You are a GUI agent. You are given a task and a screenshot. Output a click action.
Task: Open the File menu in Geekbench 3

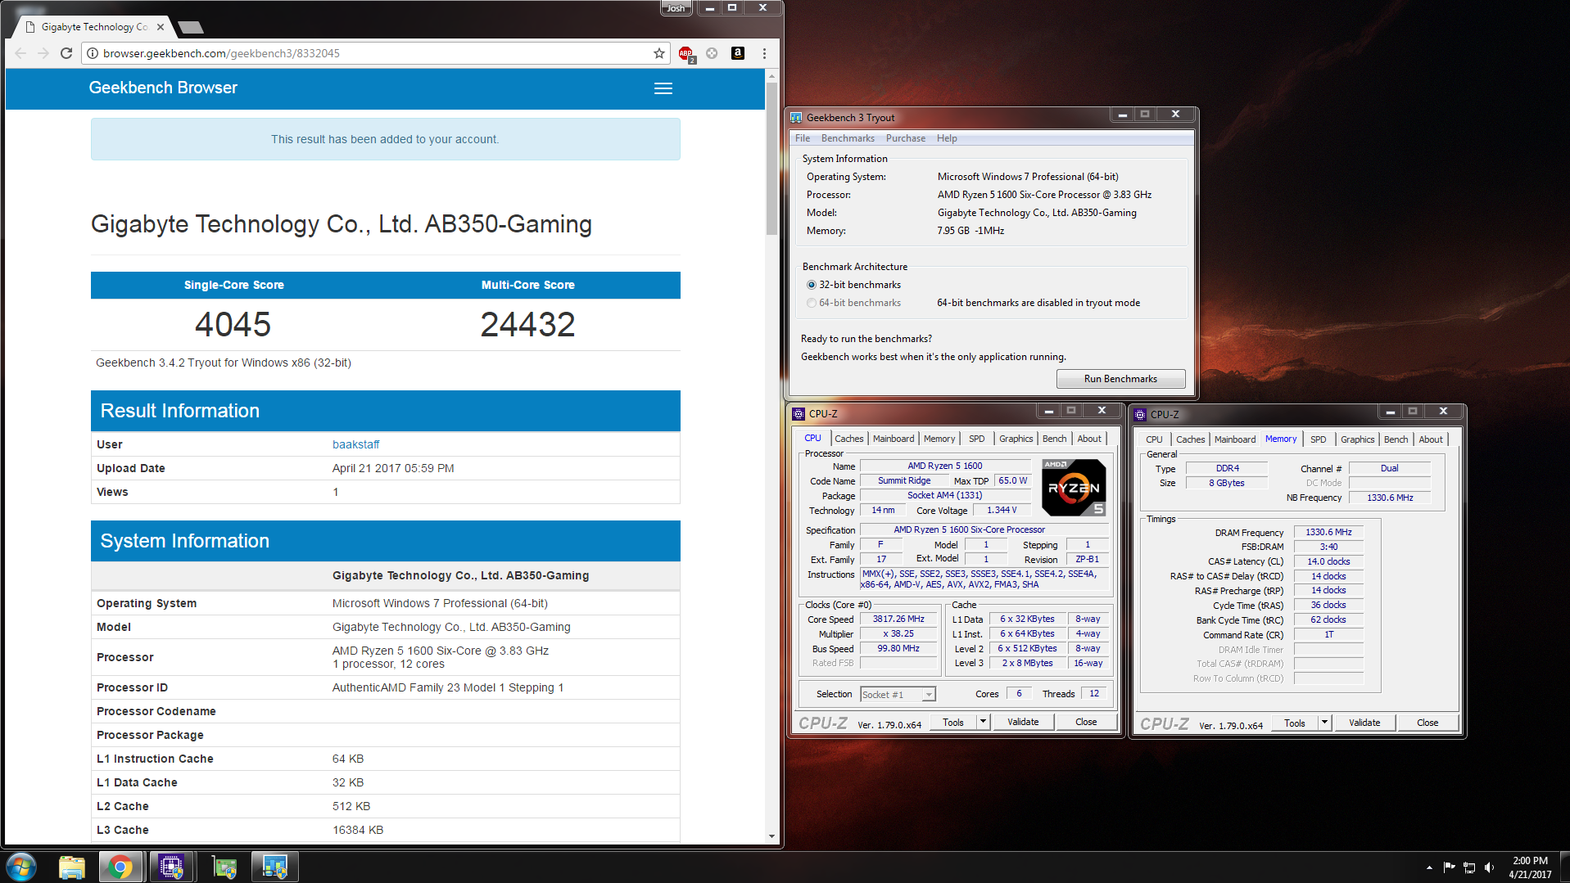(803, 138)
